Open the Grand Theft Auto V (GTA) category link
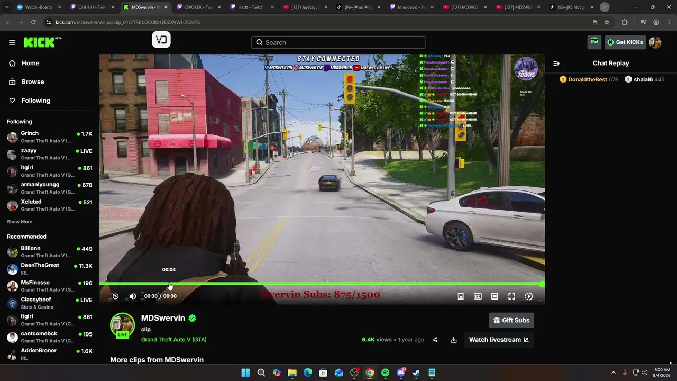Viewport: 677px width, 381px height. coord(174,340)
